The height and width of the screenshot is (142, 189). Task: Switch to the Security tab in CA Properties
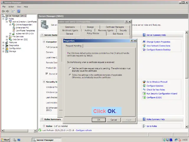point(123,30)
